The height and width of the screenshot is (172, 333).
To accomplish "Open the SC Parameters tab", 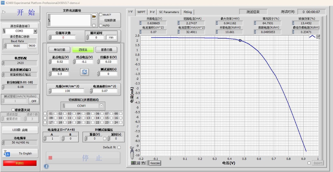I will (x=169, y=12).
